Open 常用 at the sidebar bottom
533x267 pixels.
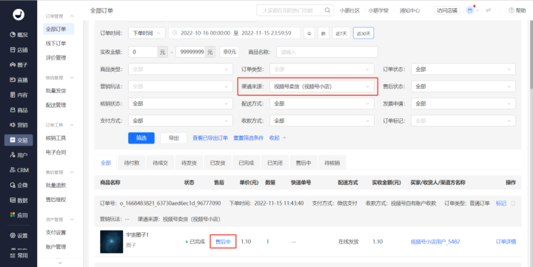point(19,255)
